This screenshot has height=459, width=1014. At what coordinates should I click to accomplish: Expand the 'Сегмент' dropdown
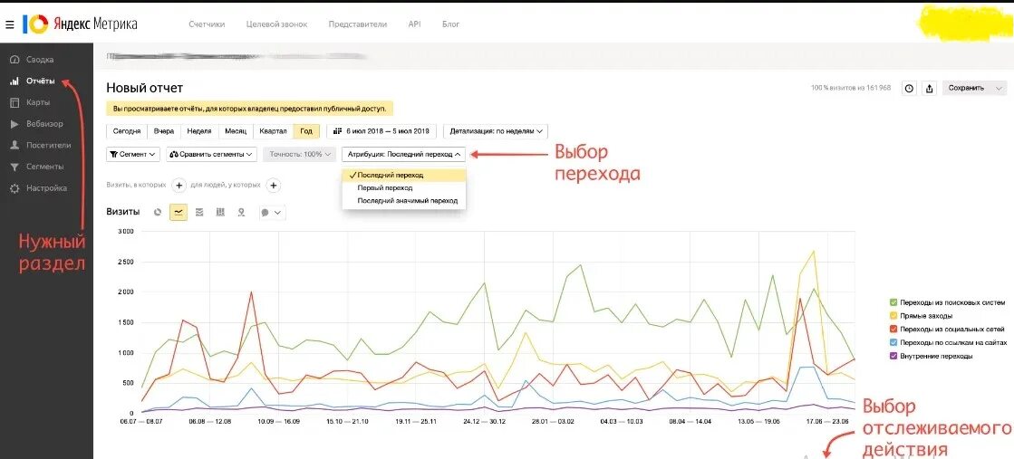(x=133, y=154)
